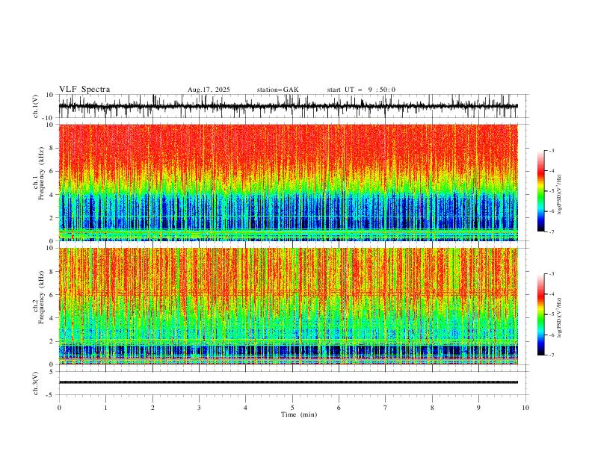Screen dimensions: 592x457
Task: Click the 'ch.3(V)' axis label
Action: click(36, 383)
